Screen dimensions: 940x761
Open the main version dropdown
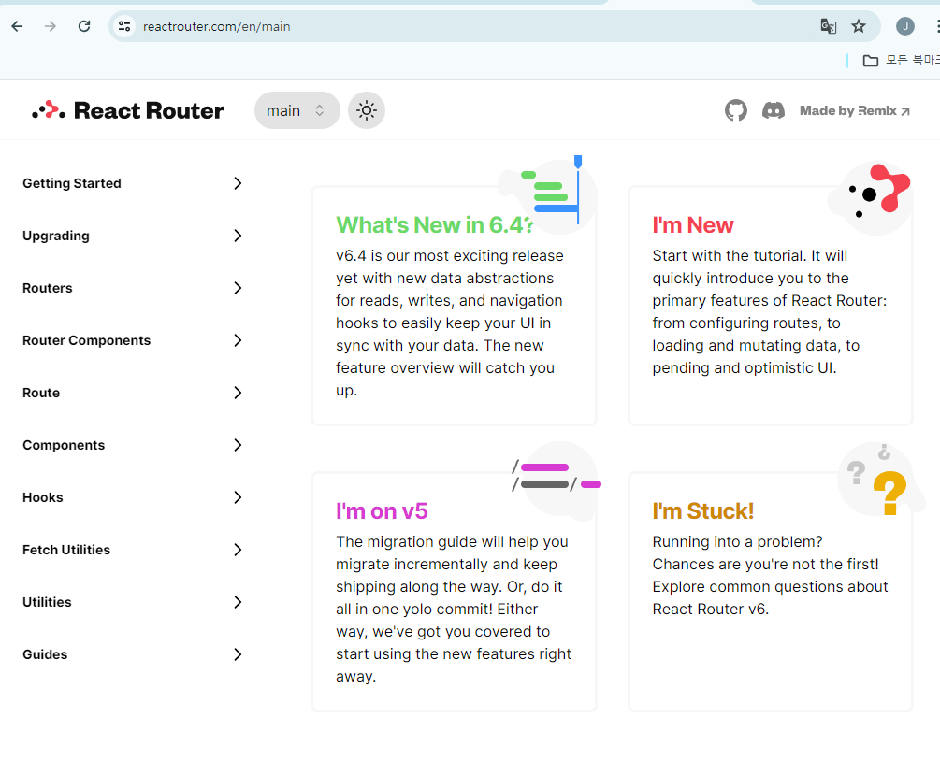click(296, 110)
